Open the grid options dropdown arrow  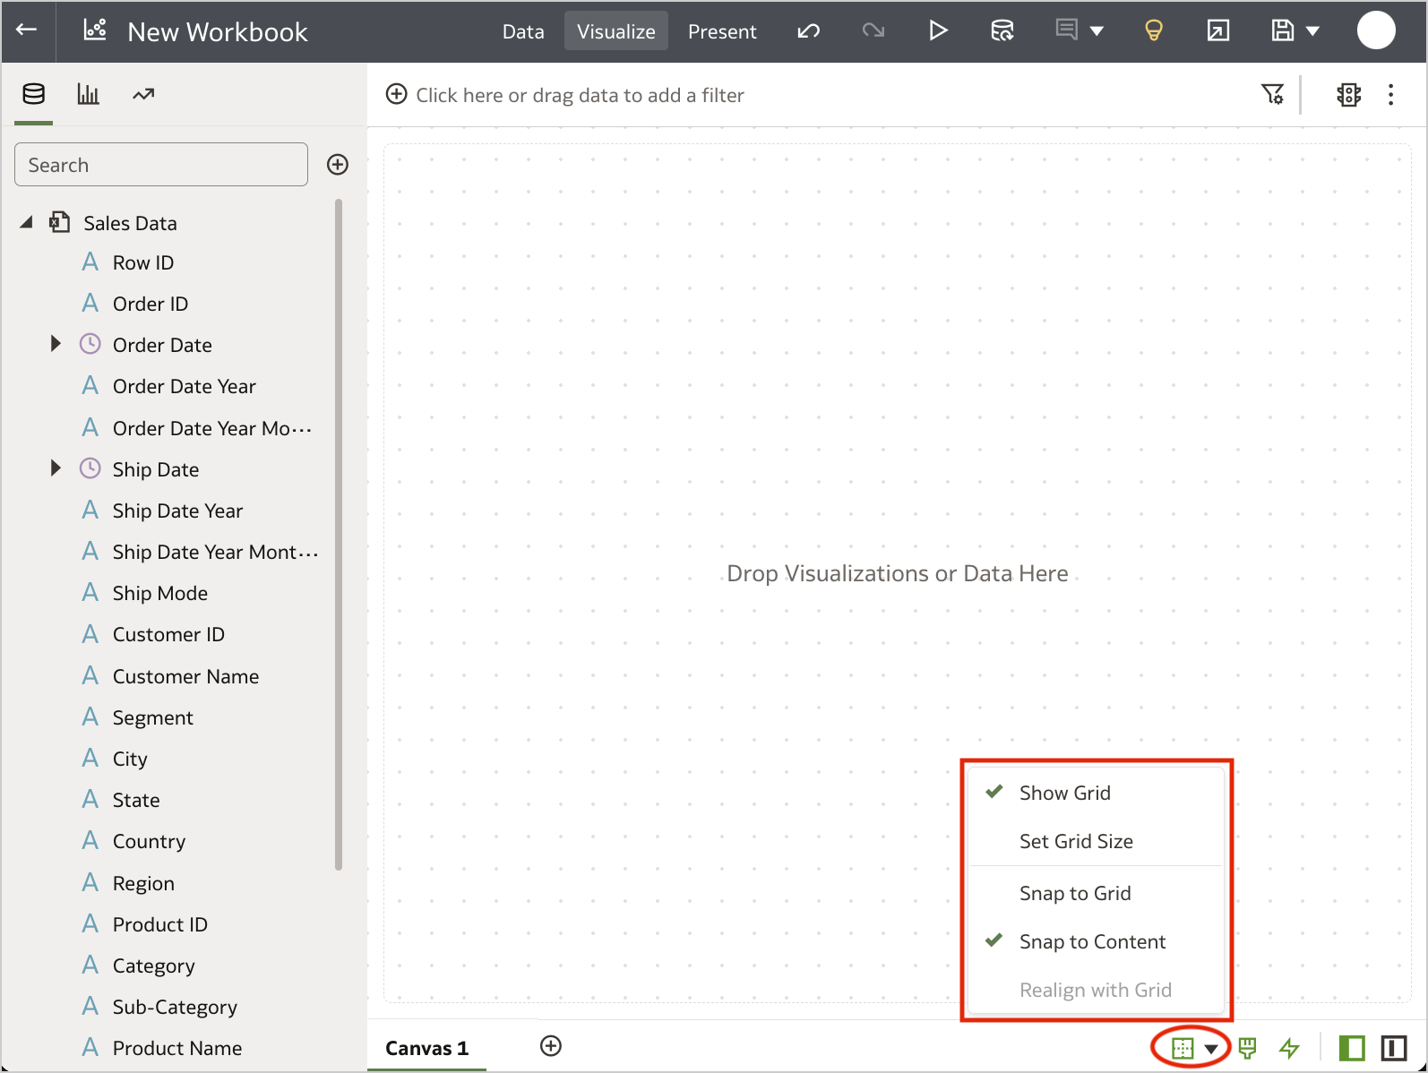pos(1211,1049)
